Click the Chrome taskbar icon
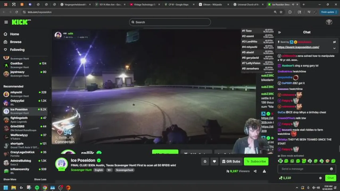Screen dimensions: 340x191 point(45,188)
